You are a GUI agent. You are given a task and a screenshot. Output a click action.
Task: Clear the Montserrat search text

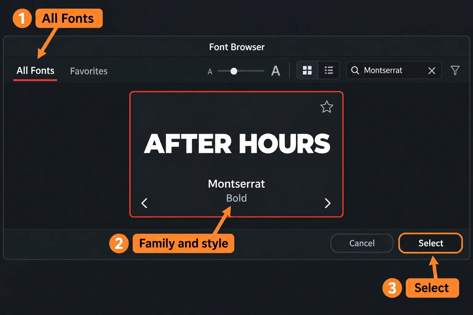pyautogui.click(x=432, y=71)
